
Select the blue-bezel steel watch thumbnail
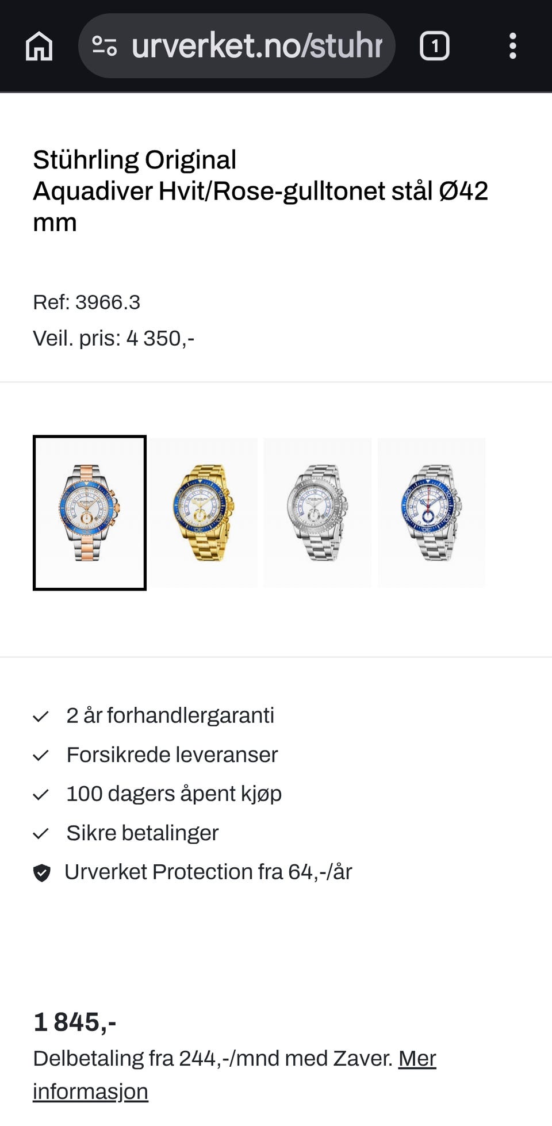431,513
